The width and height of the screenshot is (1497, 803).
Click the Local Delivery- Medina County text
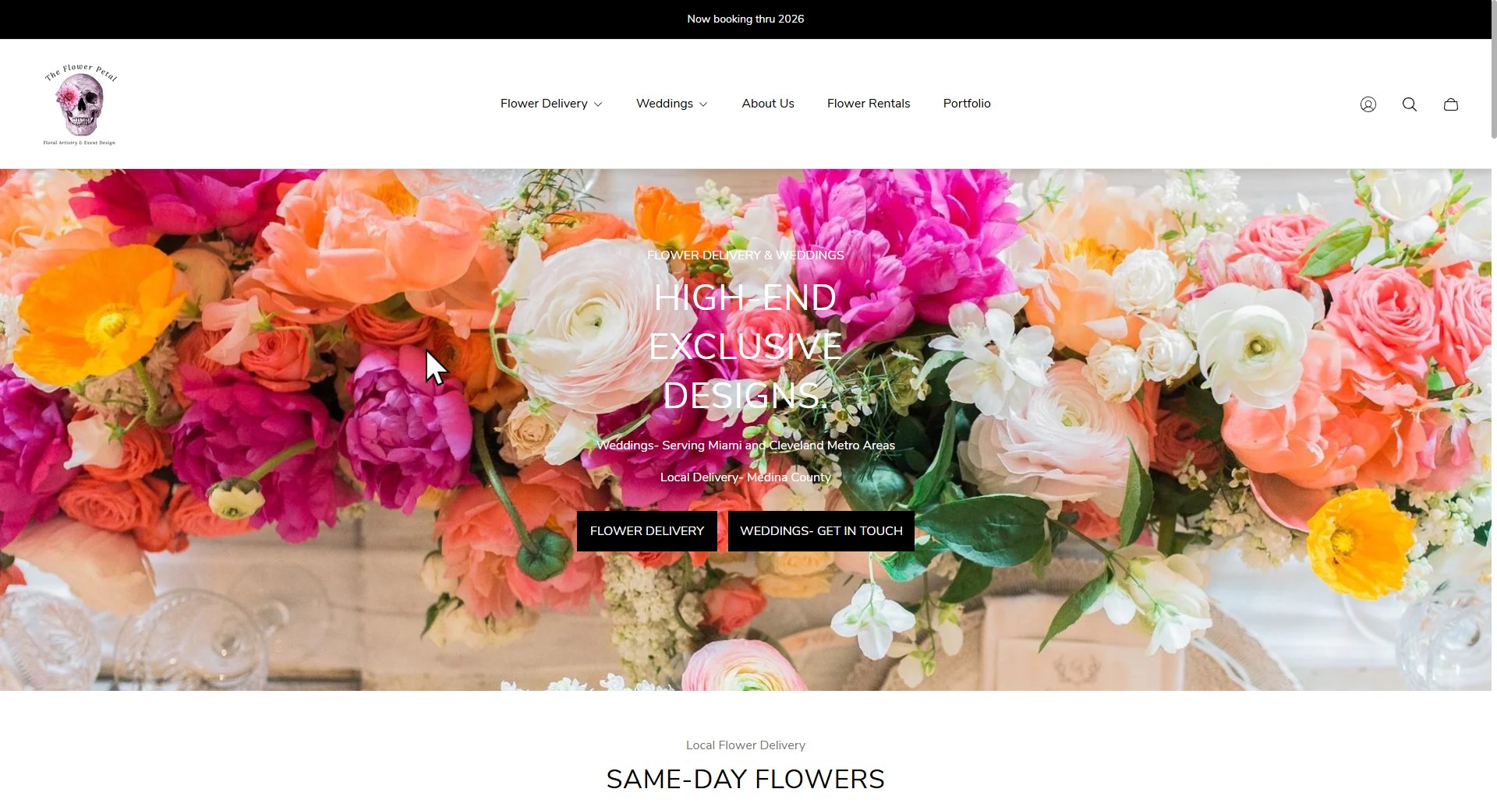[x=745, y=477]
